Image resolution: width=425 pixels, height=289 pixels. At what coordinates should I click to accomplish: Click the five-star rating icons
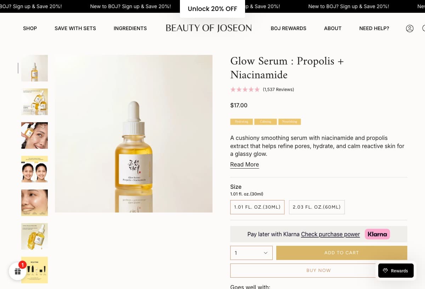(x=245, y=90)
